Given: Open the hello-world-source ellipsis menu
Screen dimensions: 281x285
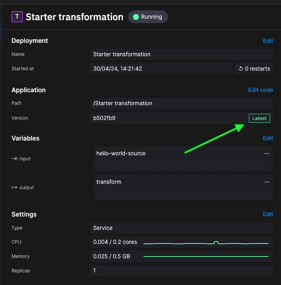Looking at the screenshot, I should [267, 153].
